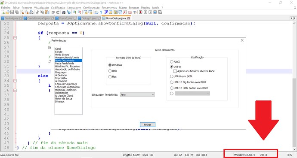Enable Aplicar aos ficheiros abertos ANSI checkbox
The width and height of the screenshot is (297, 158).
175,71
